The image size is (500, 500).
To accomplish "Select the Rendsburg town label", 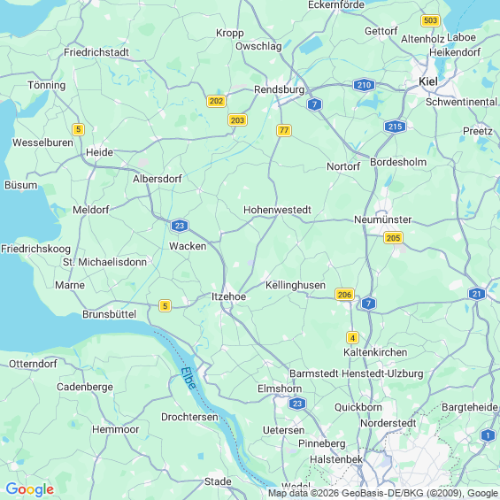I will 279,90.
